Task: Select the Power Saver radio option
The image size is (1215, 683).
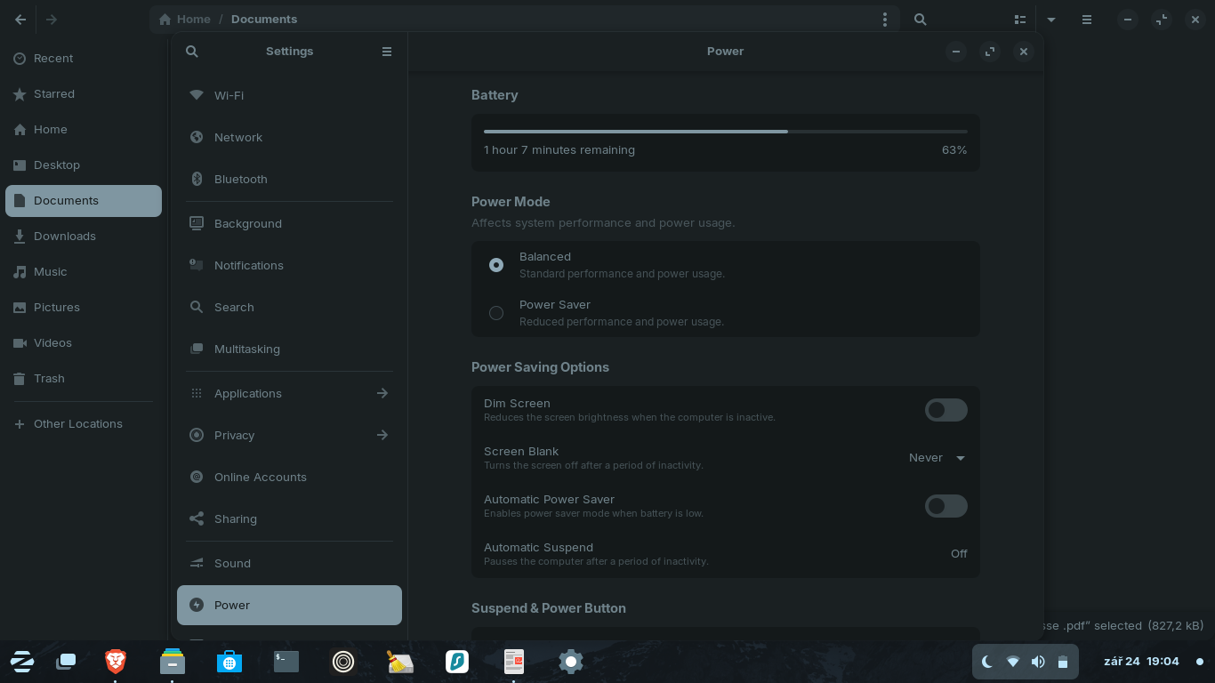Action: (x=496, y=313)
